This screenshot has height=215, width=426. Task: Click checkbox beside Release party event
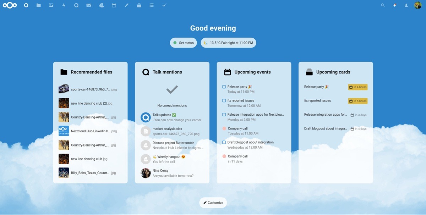pos(224,87)
